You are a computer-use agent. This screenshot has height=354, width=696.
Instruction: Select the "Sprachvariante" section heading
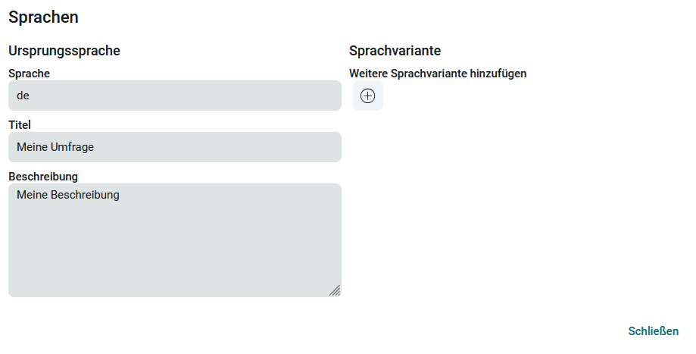coord(395,51)
